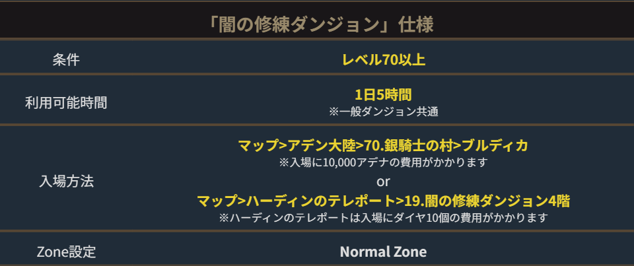Click the ※一般ダンジョン共通 note
Image resolution: width=634 pixels, height=266 pixels.
384,112
